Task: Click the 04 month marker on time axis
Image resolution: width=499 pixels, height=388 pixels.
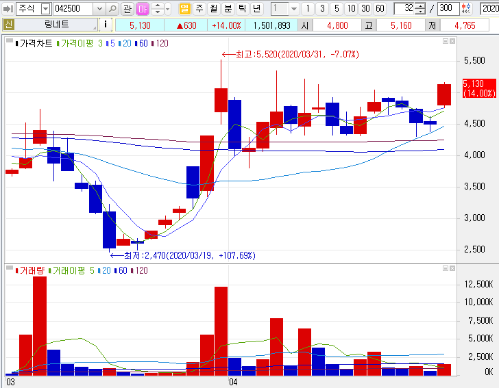Action: click(x=233, y=382)
